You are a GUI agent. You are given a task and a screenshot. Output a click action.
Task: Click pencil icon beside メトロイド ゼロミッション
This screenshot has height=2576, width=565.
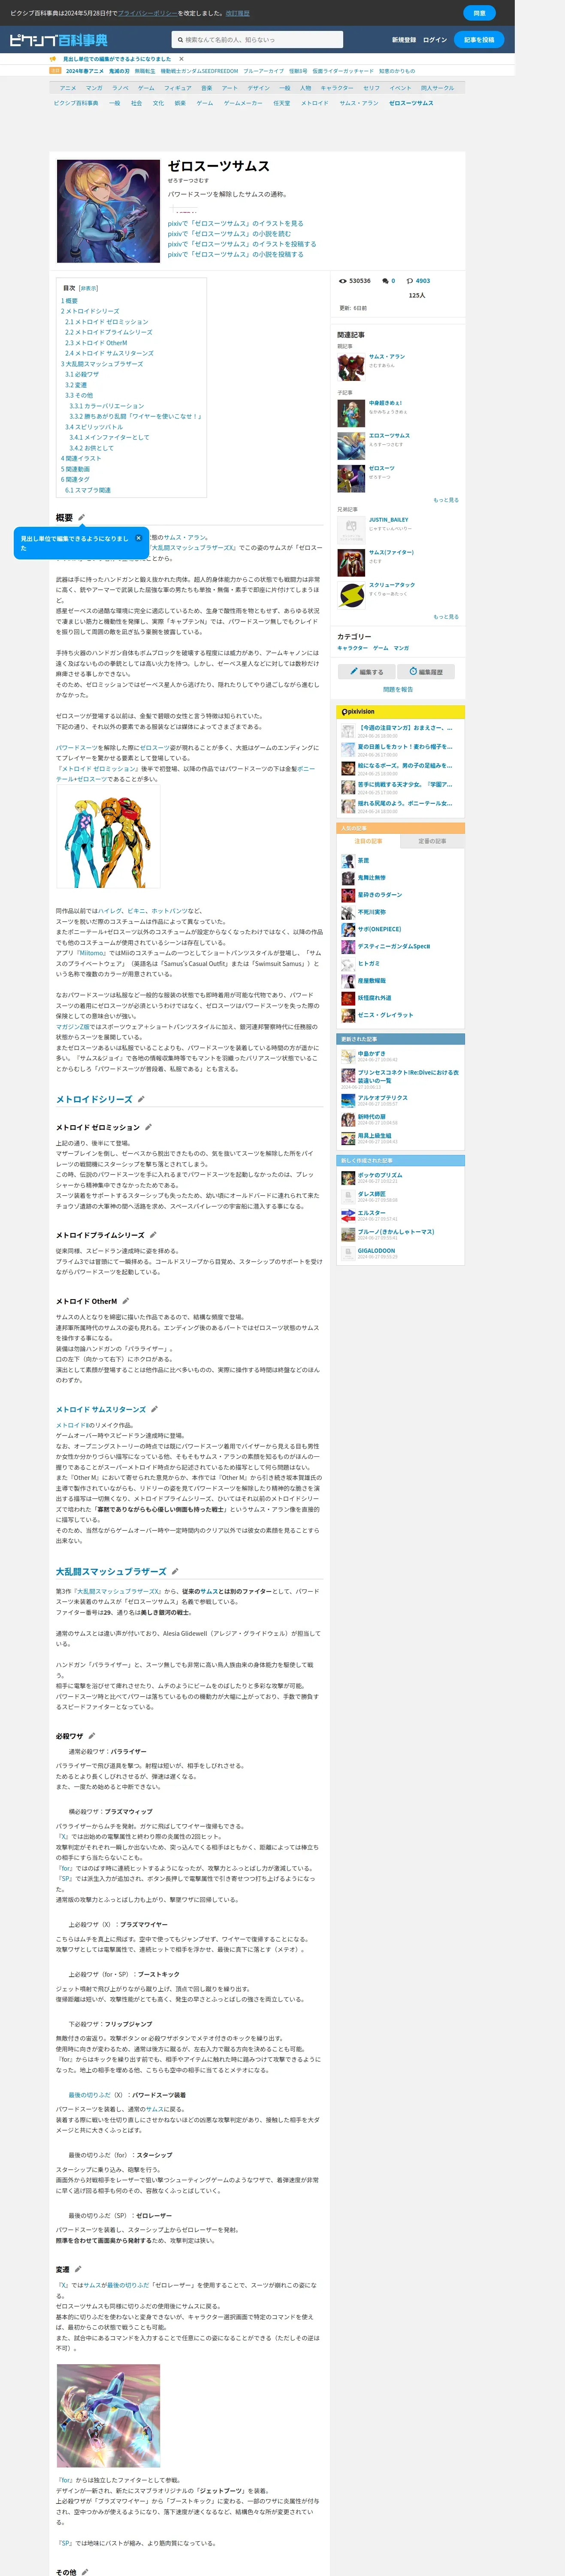(x=149, y=1127)
